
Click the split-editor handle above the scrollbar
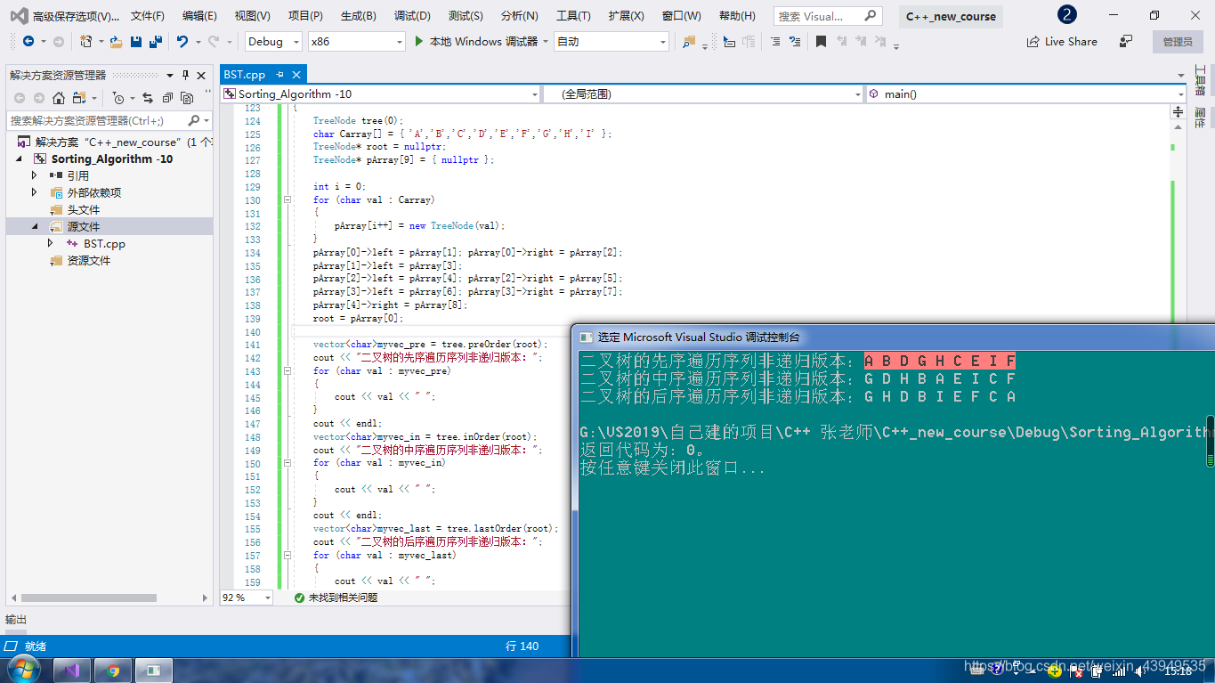pyautogui.click(x=1178, y=112)
